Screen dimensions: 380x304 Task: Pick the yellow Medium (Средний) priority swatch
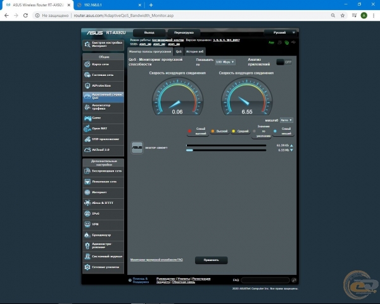233,131
